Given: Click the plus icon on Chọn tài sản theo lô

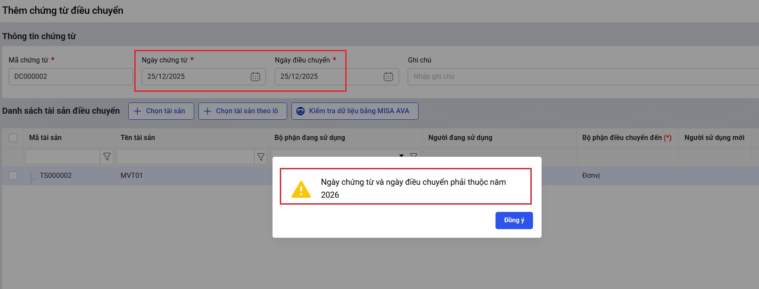Looking at the screenshot, I should (x=208, y=111).
